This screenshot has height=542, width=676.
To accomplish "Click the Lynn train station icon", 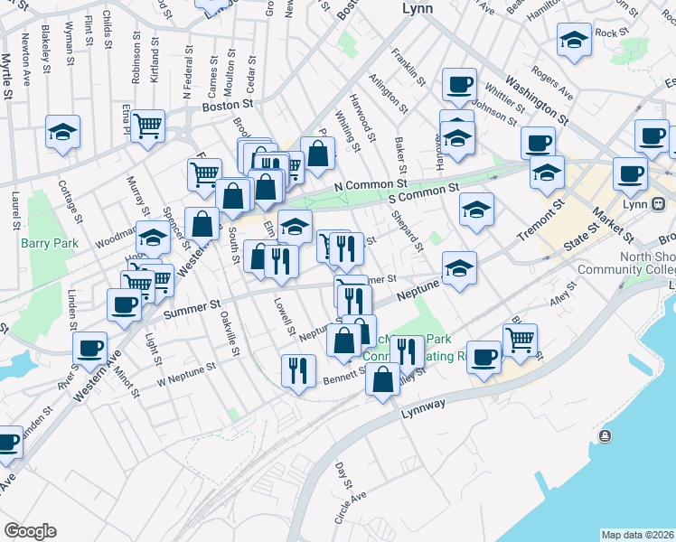I will [x=658, y=204].
